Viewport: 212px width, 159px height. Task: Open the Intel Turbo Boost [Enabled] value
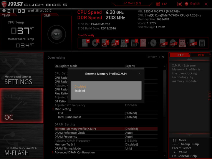131,117
